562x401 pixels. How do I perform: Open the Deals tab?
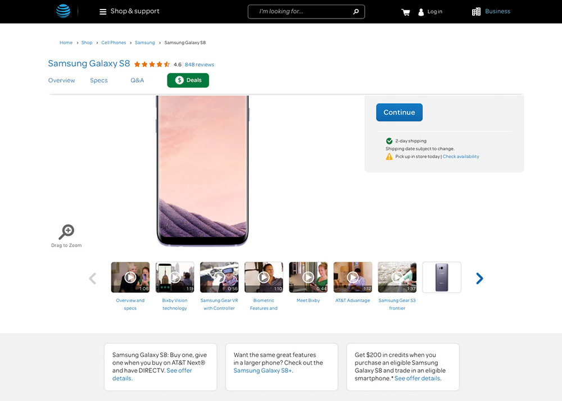tap(188, 80)
